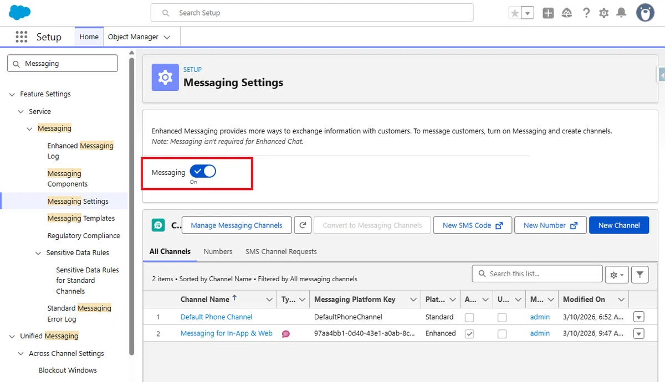Click the Messaging Settings gear page icon
The width and height of the screenshot is (665, 382).
(165, 77)
